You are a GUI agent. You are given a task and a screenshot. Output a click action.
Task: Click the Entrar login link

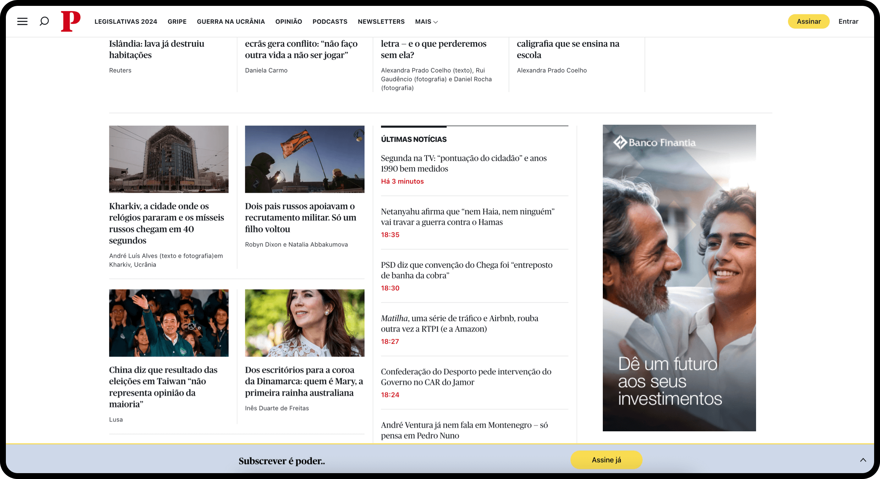click(x=848, y=22)
